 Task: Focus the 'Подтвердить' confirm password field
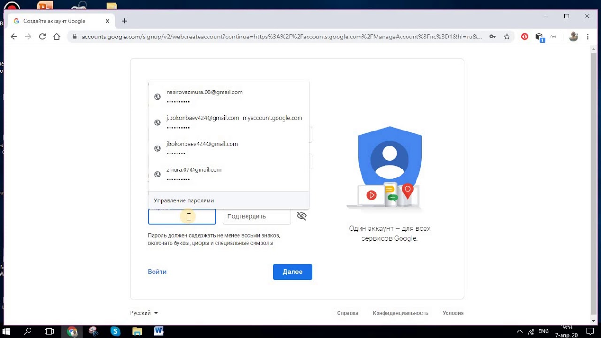tap(257, 216)
